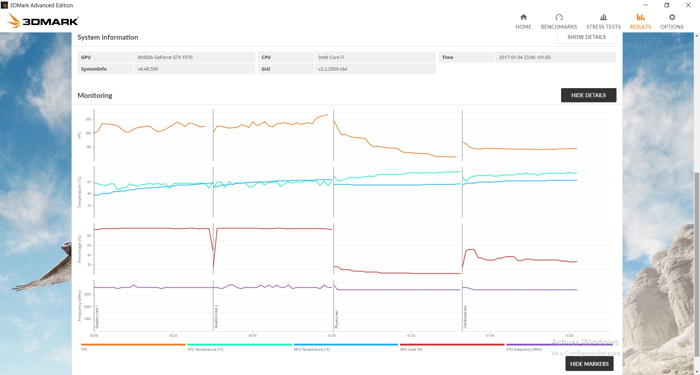Image resolution: width=700 pixels, height=375 pixels.
Task: Click the SystemInfo row label
Action: [94, 69]
